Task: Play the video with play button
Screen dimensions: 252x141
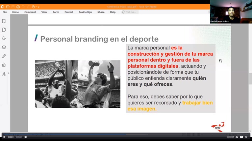Action: pyautogui.click(x=4, y=137)
